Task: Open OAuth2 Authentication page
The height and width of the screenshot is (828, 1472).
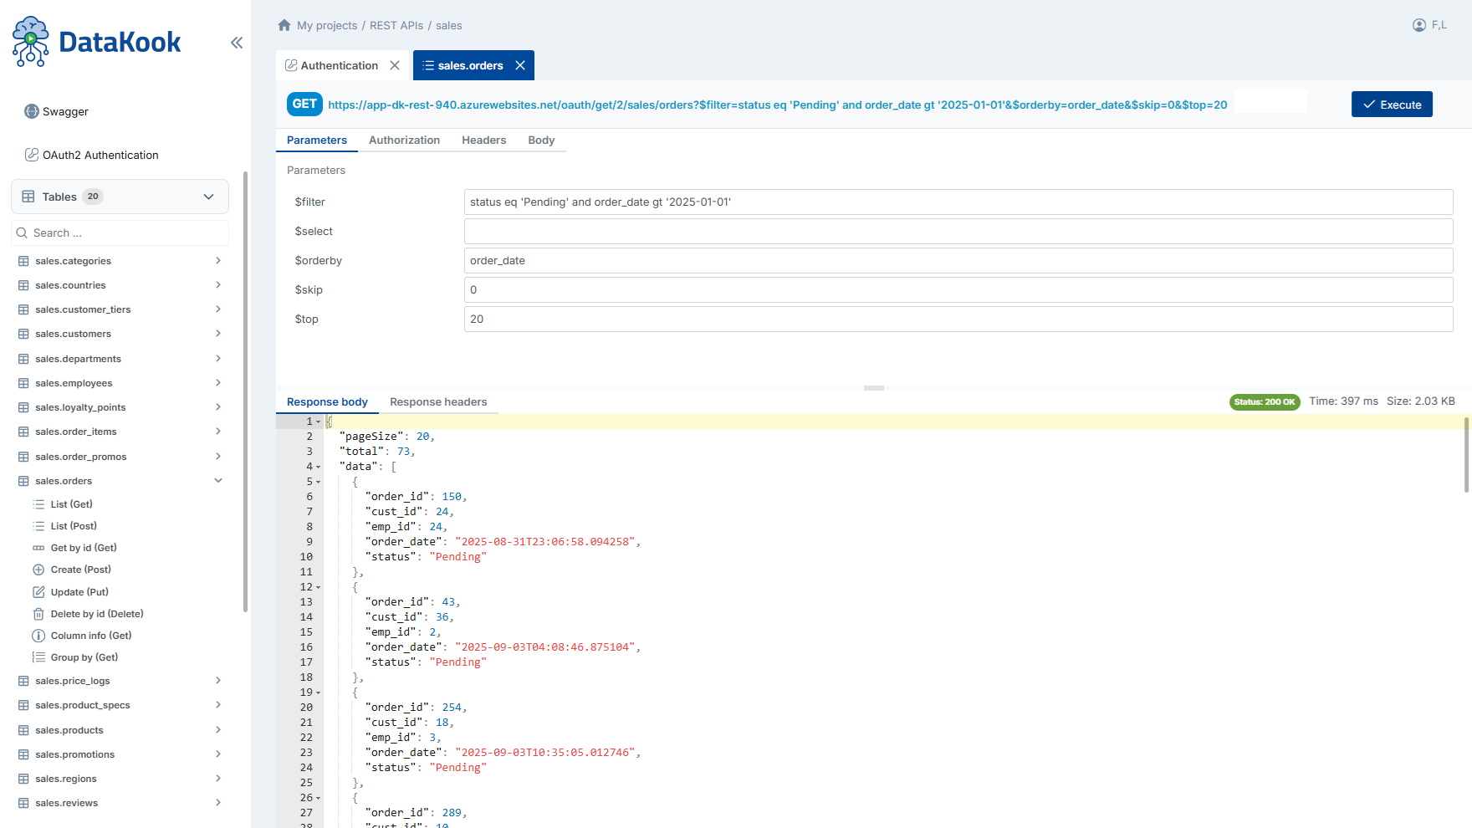Action: coord(100,156)
